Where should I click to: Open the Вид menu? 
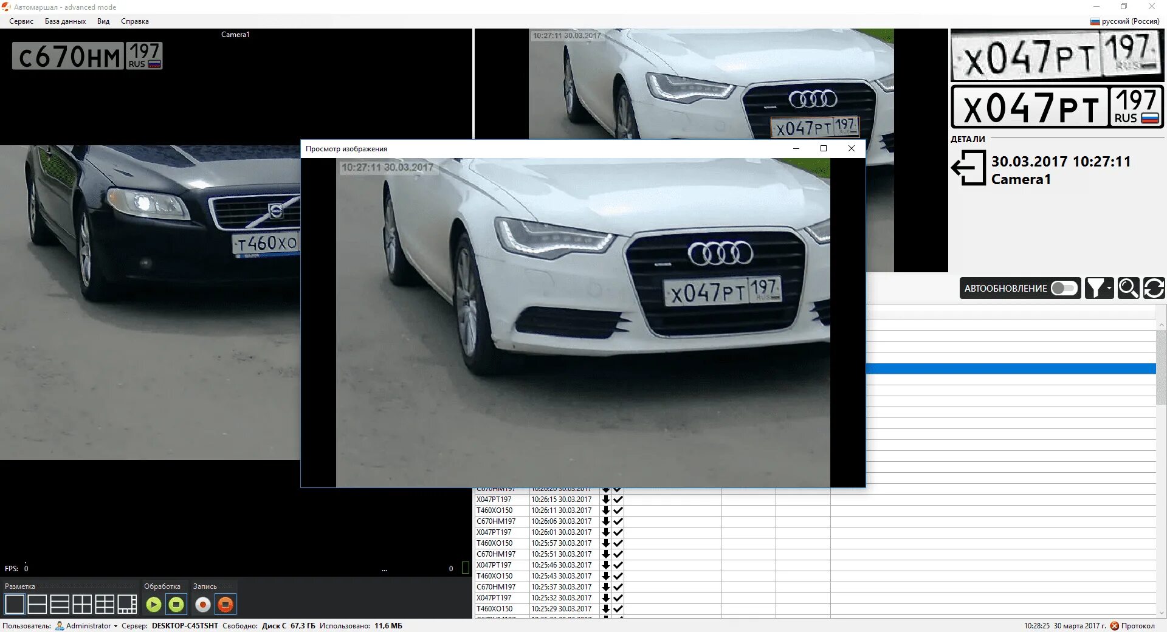click(103, 21)
